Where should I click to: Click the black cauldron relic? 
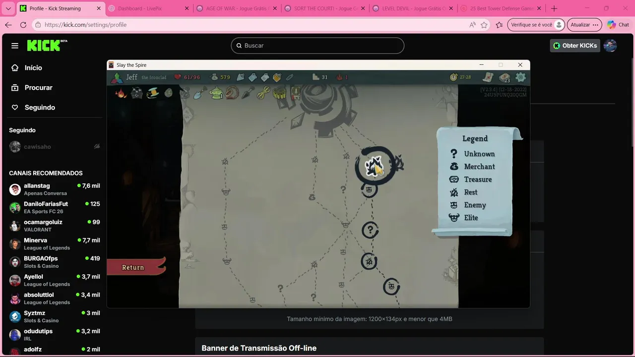(137, 93)
